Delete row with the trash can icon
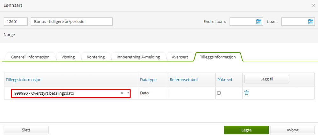 pyautogui.click(x=247, y=93)
